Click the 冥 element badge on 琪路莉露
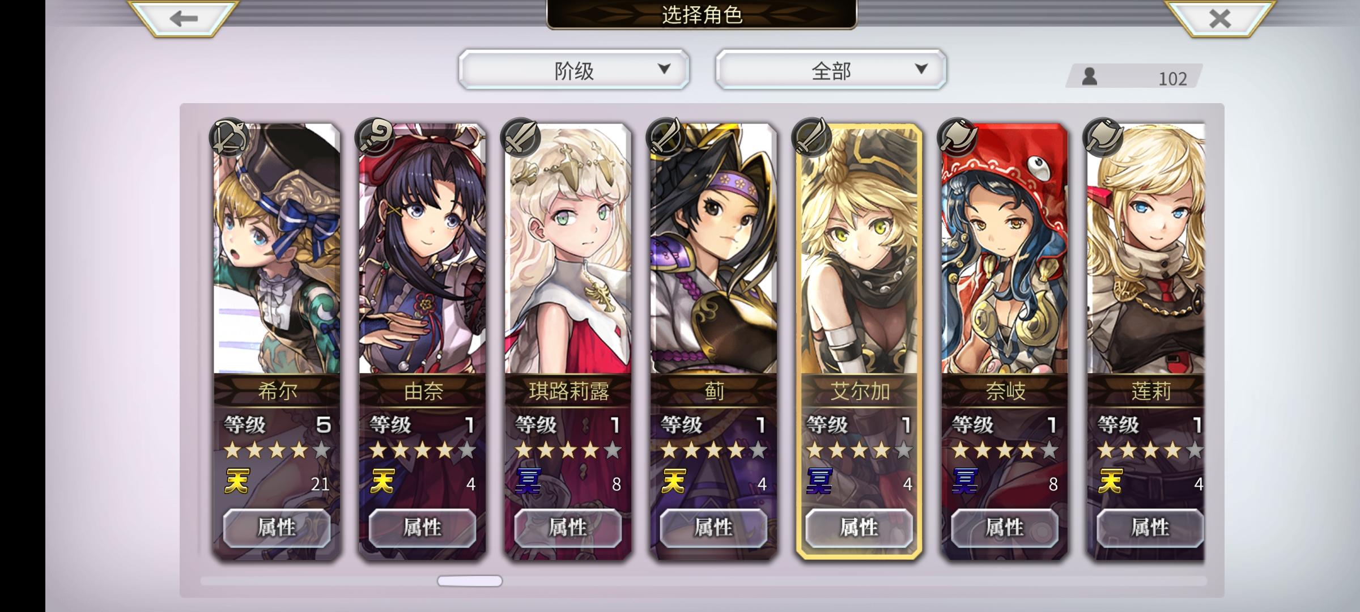Image resolution: width=1360 pixels, height=612 pixels. click(528, 482)
